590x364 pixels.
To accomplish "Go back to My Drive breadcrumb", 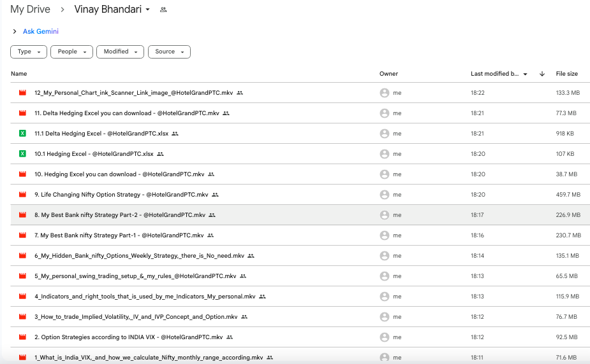I will [30, 10].
